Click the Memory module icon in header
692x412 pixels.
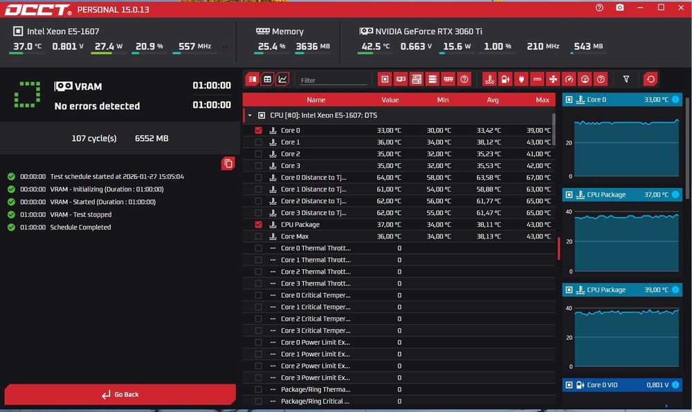click(262, 31)
